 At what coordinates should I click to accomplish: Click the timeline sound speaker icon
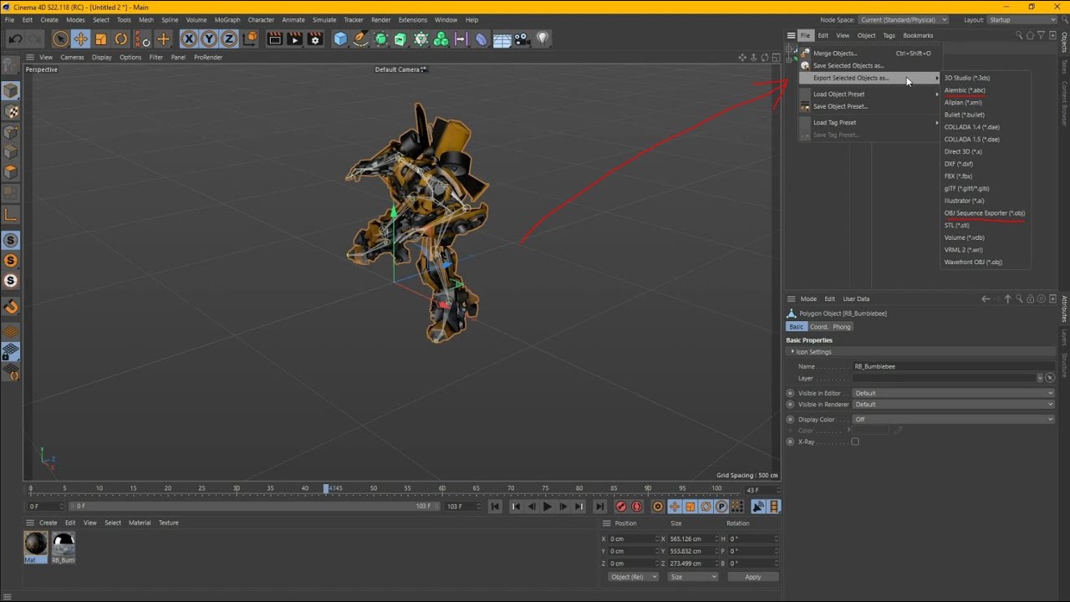click(x=758, y=507)
